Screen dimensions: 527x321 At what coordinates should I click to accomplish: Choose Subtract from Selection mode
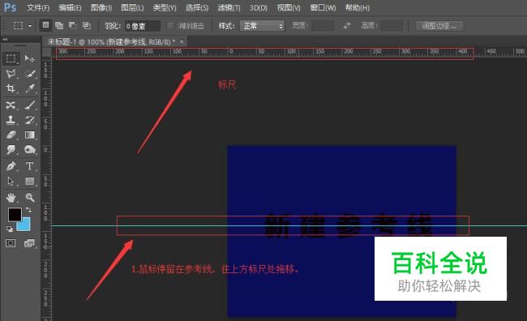point(73,25)
